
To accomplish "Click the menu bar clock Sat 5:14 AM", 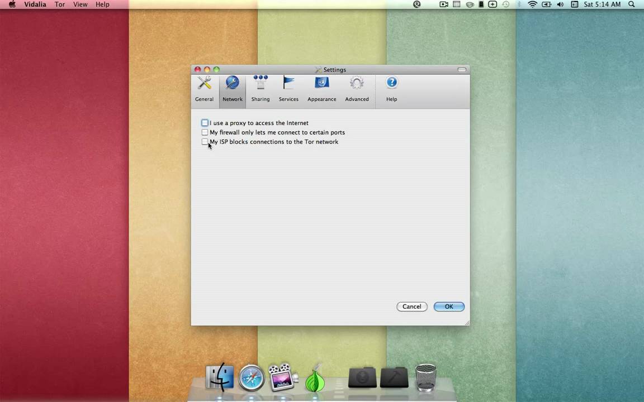I will coord(602,4).
